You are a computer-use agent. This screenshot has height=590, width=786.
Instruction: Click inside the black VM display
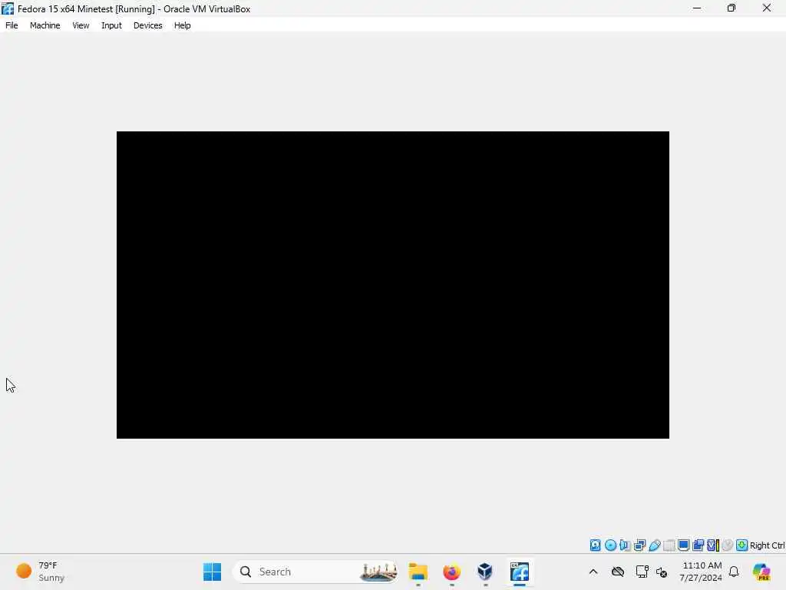[x=392, y=285]
